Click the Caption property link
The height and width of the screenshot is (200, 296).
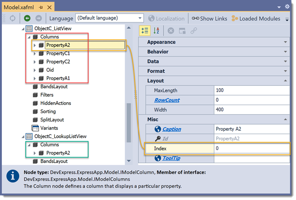(172, 129)
